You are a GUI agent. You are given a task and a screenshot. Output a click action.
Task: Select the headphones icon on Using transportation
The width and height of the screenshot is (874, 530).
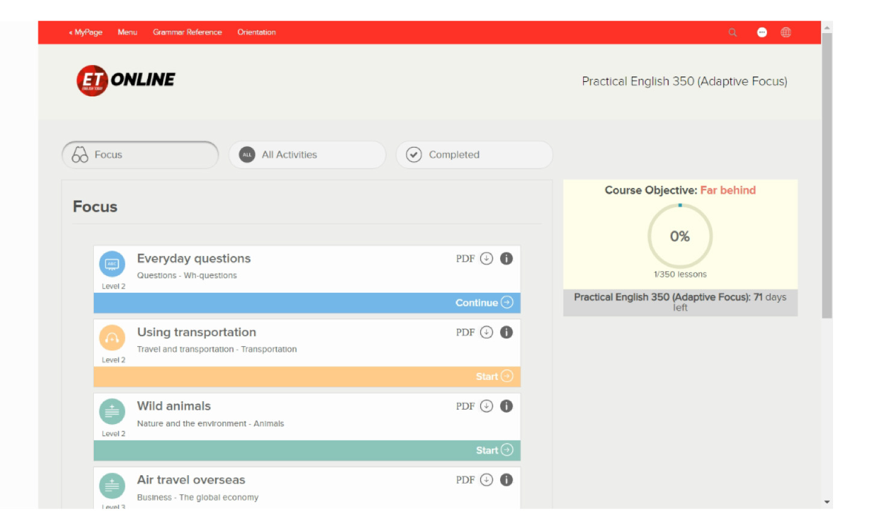tap(112, 338)
